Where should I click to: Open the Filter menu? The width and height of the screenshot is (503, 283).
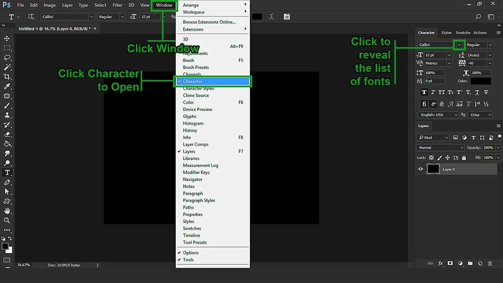click(x=117, y=5)
